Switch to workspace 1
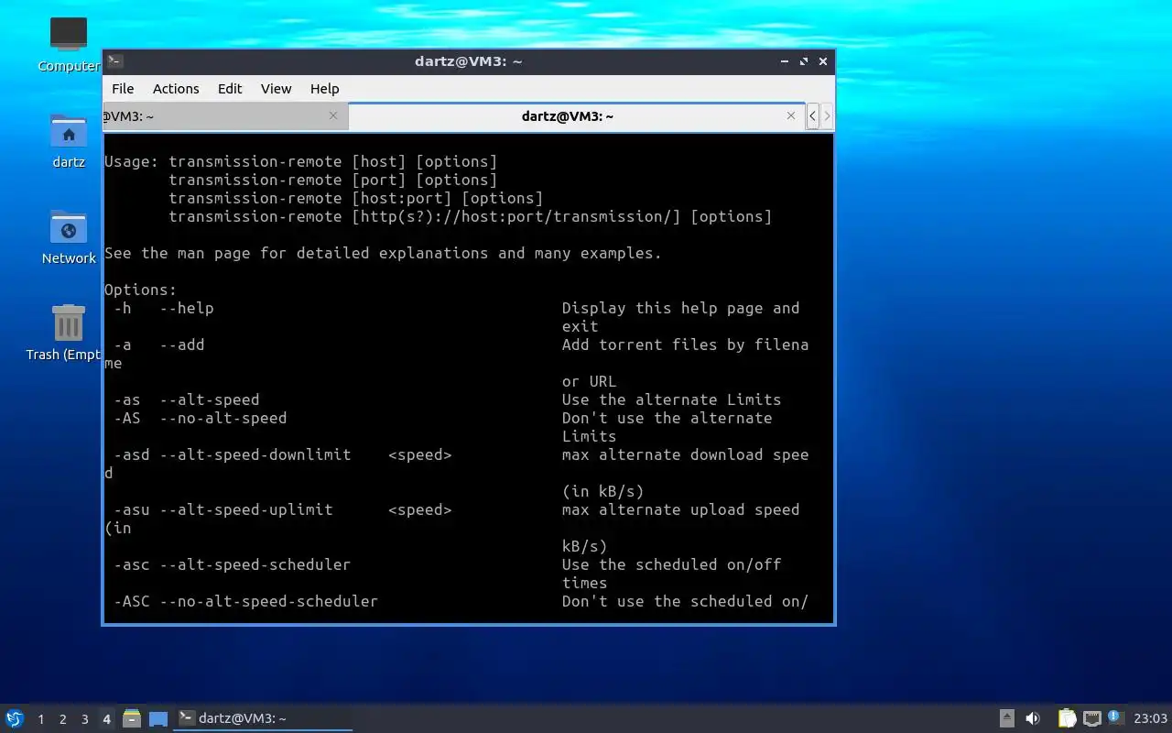 point(41,719)
